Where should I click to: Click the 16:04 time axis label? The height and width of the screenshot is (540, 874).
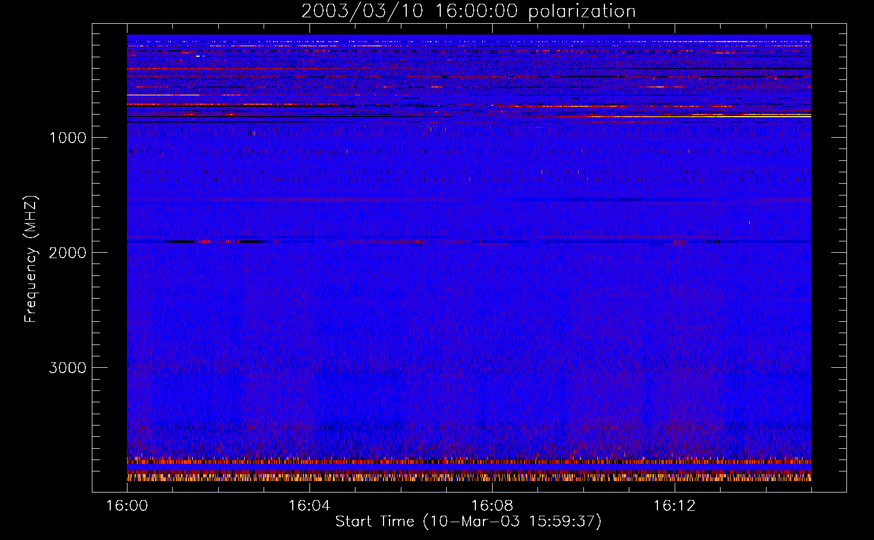click(x=309, y=506)
